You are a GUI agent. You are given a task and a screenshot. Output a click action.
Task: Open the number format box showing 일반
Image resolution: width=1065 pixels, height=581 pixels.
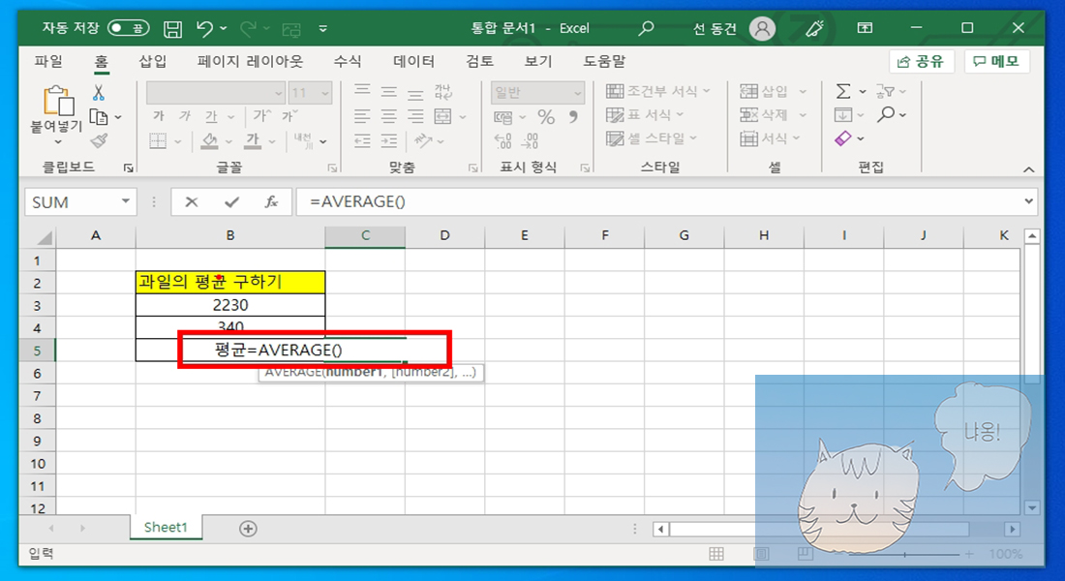[537, 92]
